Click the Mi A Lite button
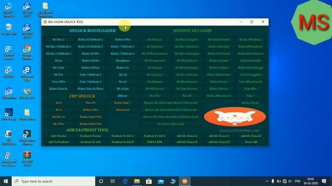The width and height of the screenshot is (332, 186). (122, 89)
